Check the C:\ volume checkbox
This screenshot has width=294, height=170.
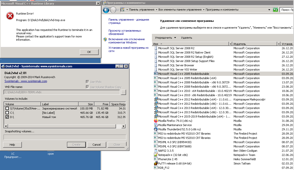click(7, 113)
